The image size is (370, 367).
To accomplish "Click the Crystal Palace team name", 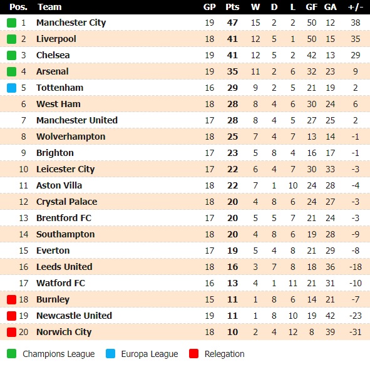I will click(67, 202).
